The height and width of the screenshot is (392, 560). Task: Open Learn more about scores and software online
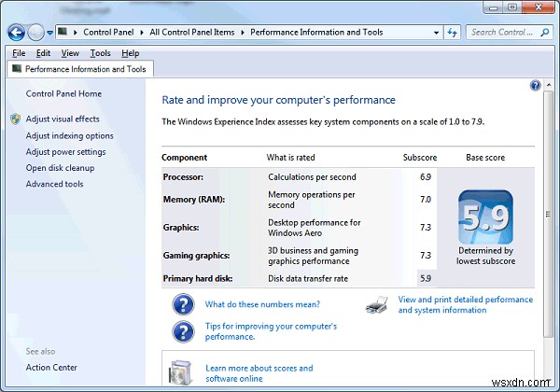pos(259,373)
